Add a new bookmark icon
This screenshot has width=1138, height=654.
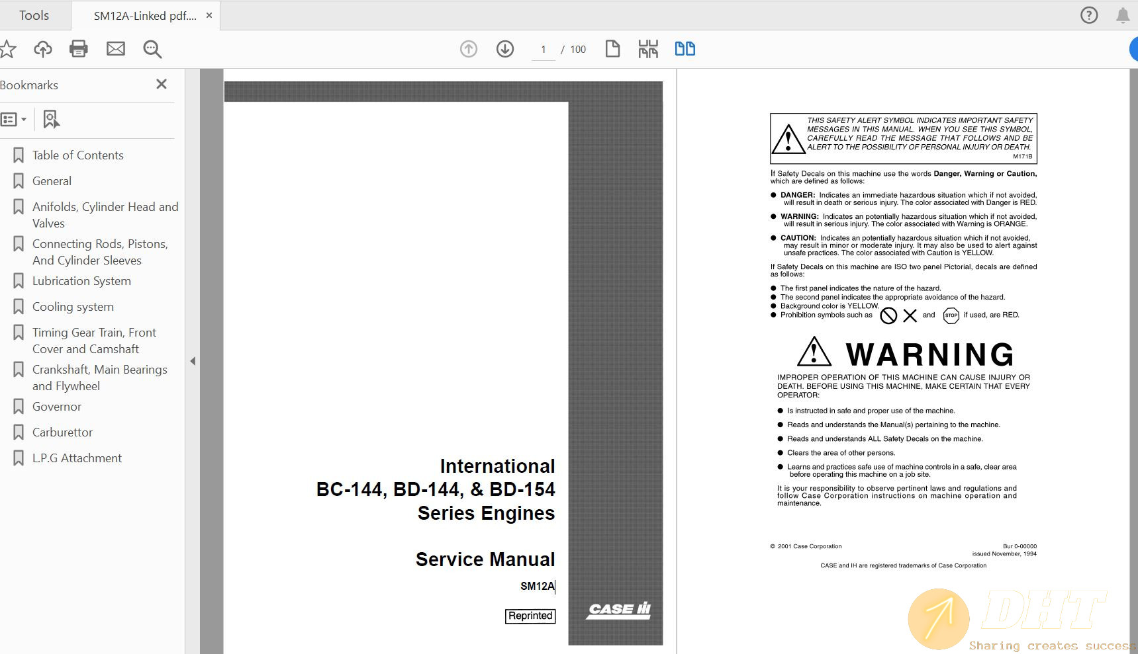pyautogui.click(x=51, y=119)
